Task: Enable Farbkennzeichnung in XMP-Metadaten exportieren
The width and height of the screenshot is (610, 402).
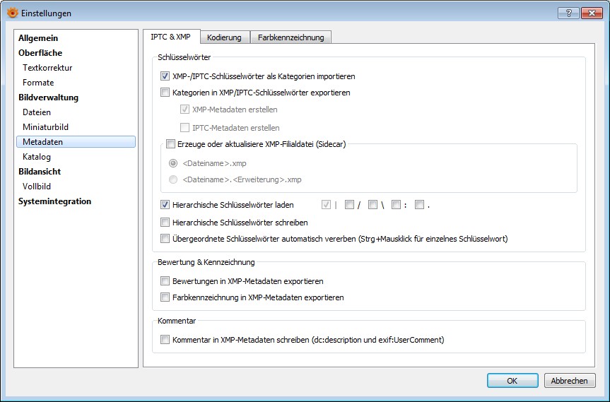Action: pyautogui.click(x=165, y=297)
